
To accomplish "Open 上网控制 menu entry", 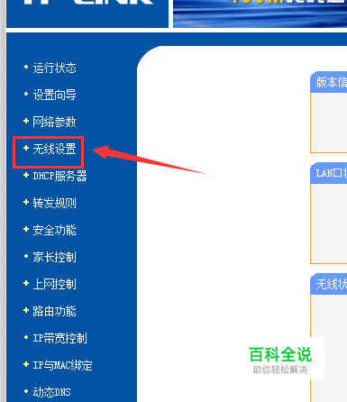I will [54, 284].
